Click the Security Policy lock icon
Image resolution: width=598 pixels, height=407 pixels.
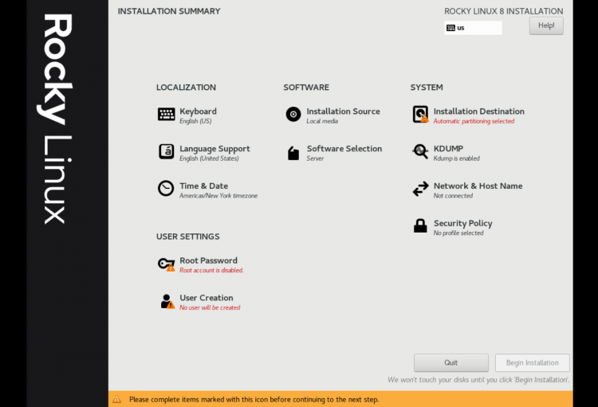tap(420, 225)
